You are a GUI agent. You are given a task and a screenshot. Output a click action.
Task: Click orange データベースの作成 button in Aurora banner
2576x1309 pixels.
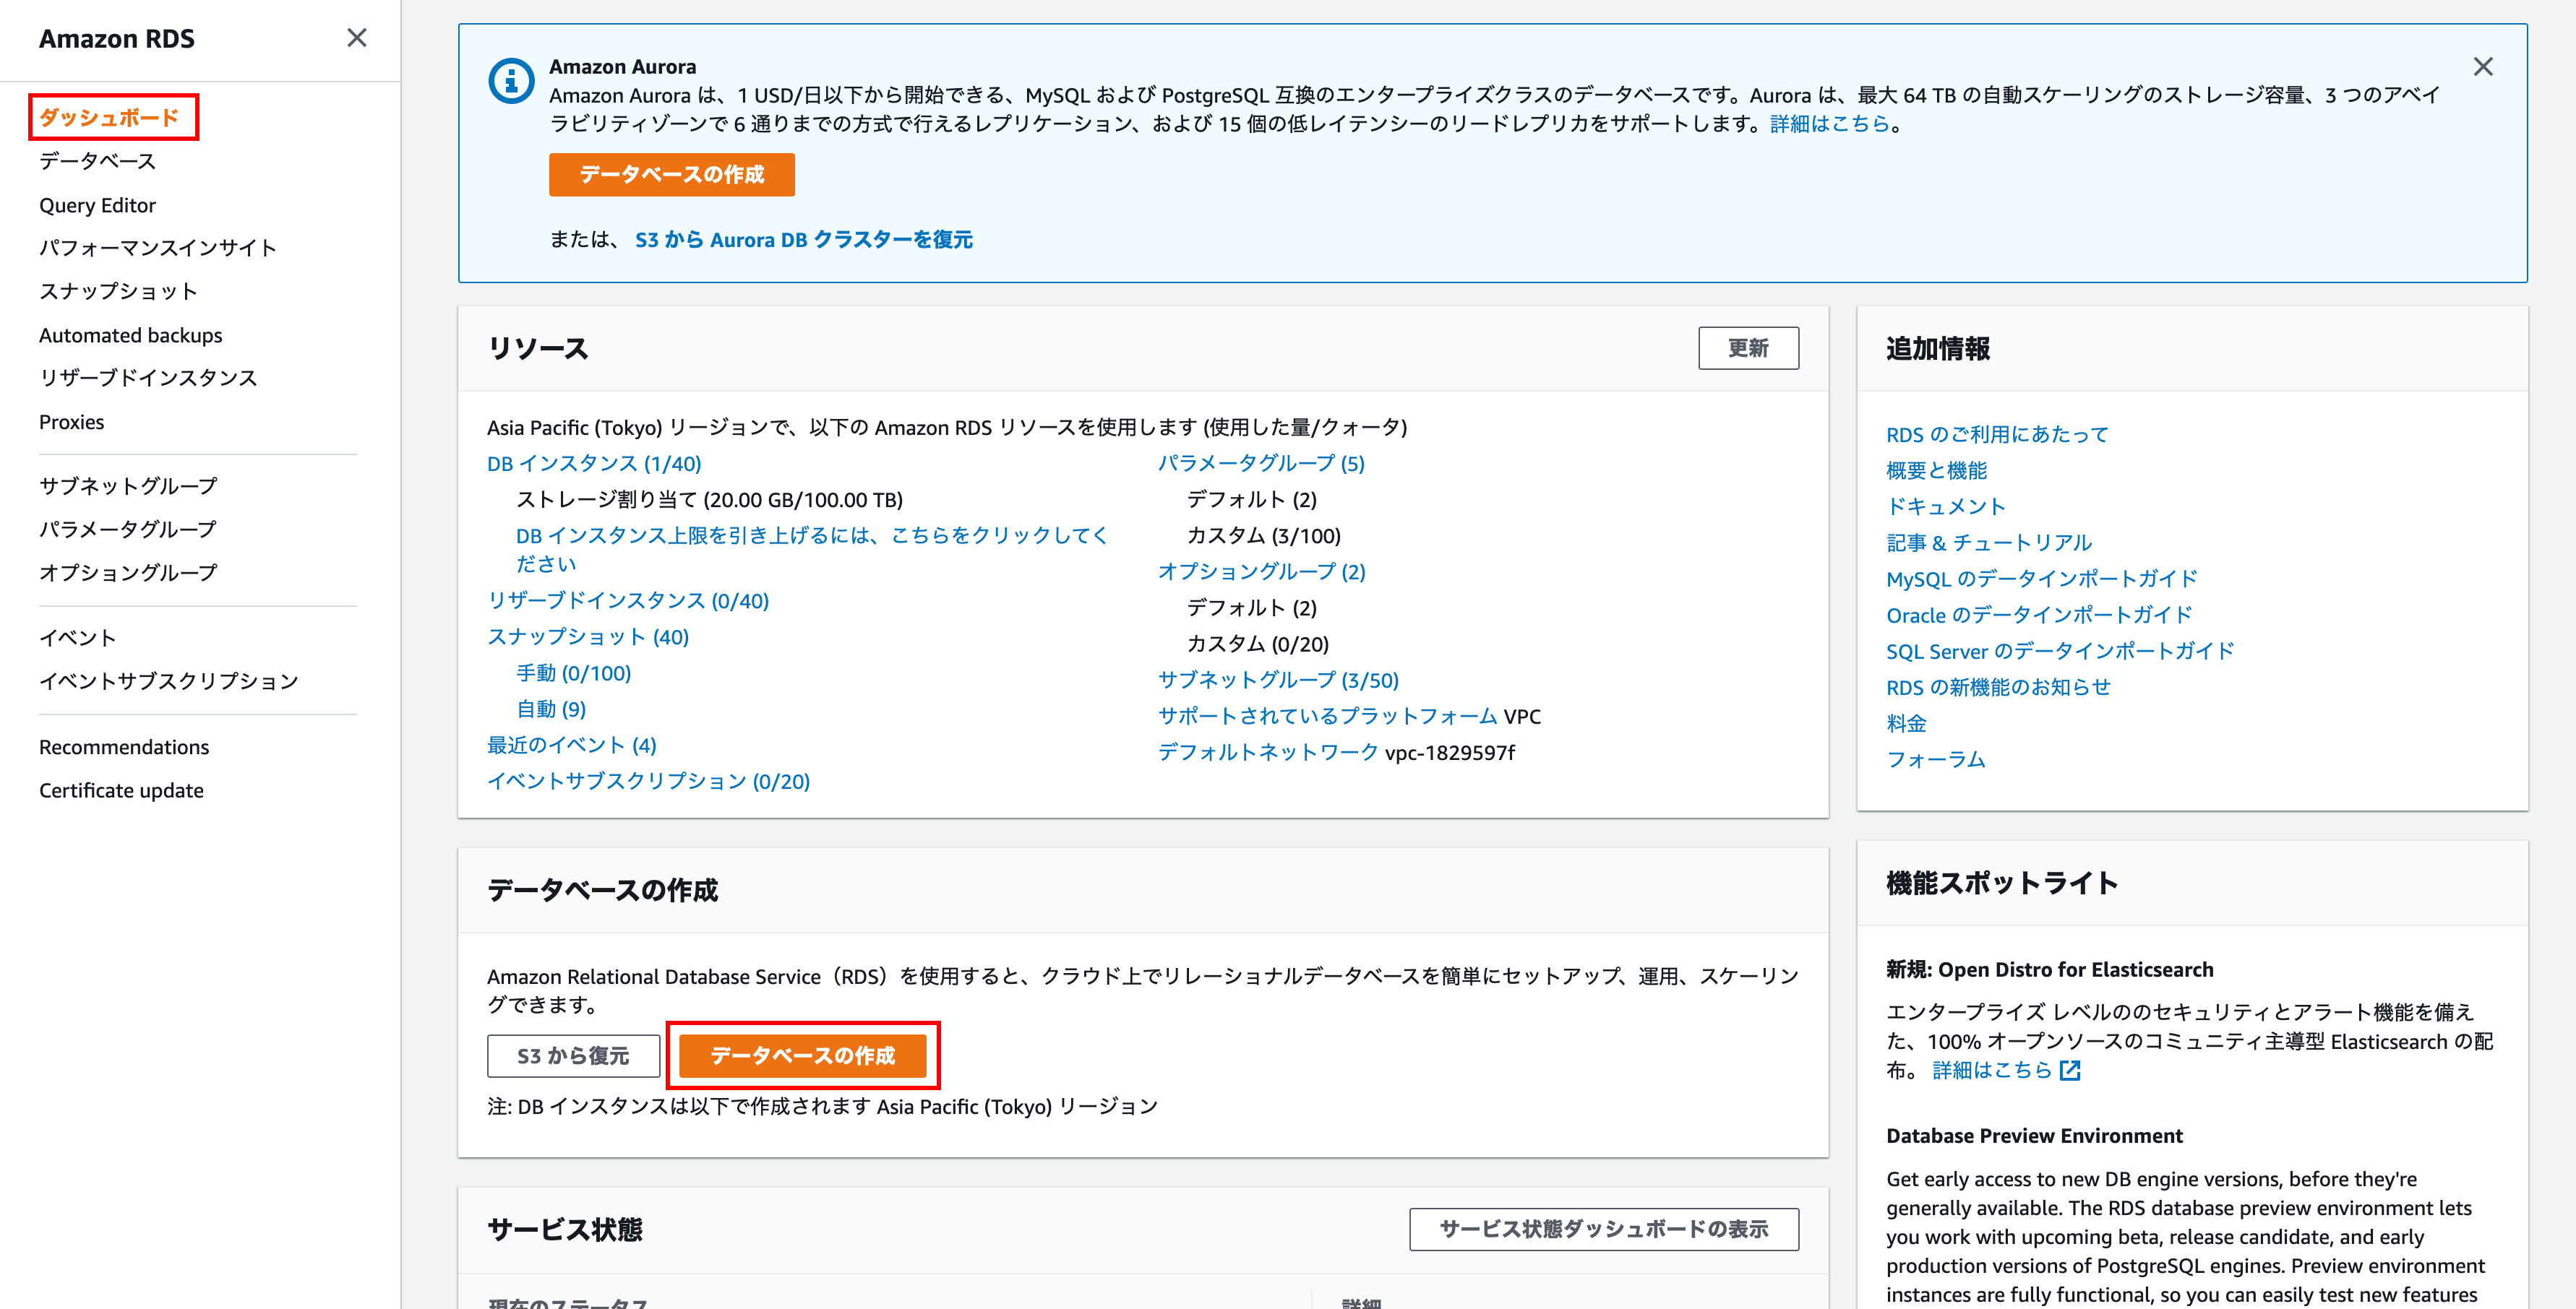coord(671,175)
